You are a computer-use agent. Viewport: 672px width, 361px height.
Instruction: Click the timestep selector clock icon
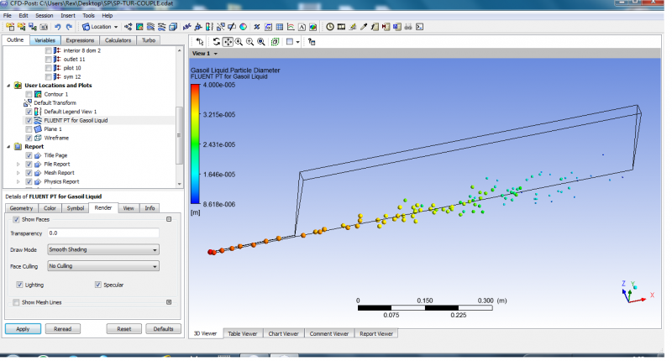(330, 27)
